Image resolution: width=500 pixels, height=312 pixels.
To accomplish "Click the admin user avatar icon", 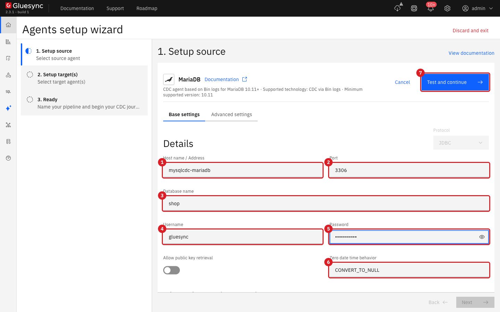I will click(x=465, y=8).
